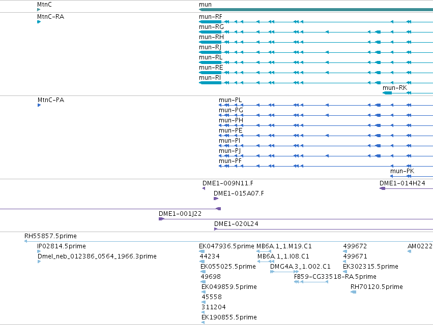Click the mun-RK thick exon block
The width and height of the screenshot is (433, 325).
[387, 93]
